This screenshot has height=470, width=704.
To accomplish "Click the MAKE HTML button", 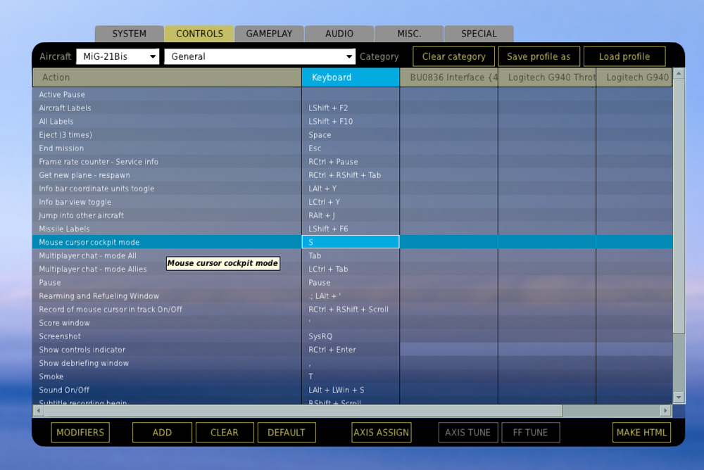I will 641,432.
